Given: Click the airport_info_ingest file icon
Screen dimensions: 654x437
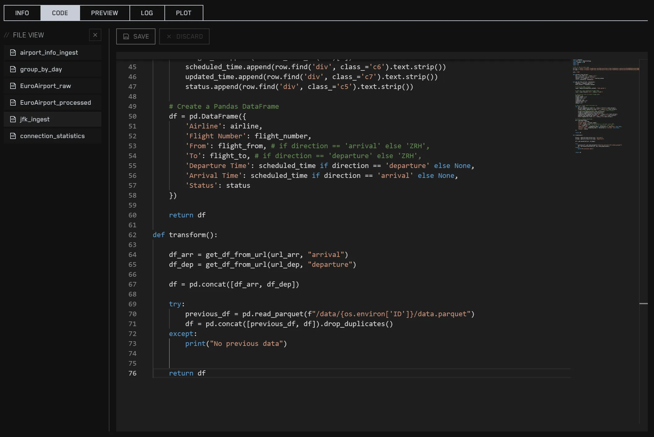Looking at the screenshot, I should point(13,53).
